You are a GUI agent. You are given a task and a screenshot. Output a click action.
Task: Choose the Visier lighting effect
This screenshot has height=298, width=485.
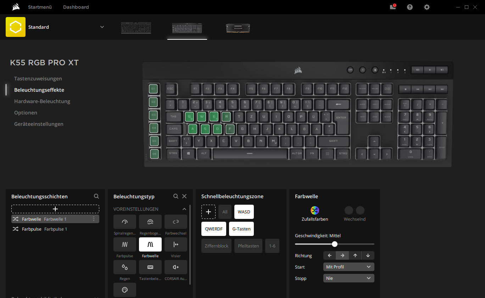coord(176,244)
